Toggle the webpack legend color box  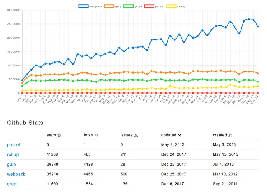click(x=83, y=6)
